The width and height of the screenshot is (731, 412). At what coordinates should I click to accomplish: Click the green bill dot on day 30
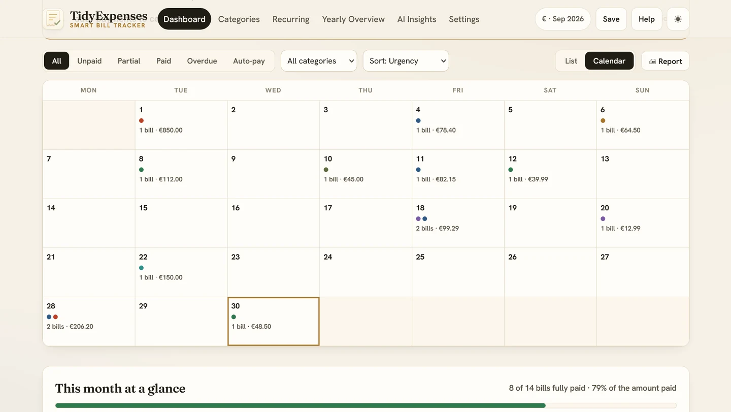click(234, 317)
